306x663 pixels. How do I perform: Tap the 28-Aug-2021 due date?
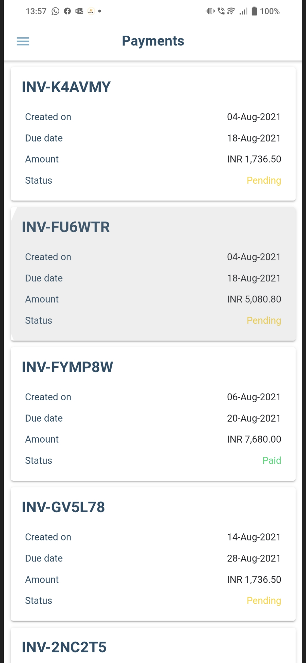(x=254, y=558)
